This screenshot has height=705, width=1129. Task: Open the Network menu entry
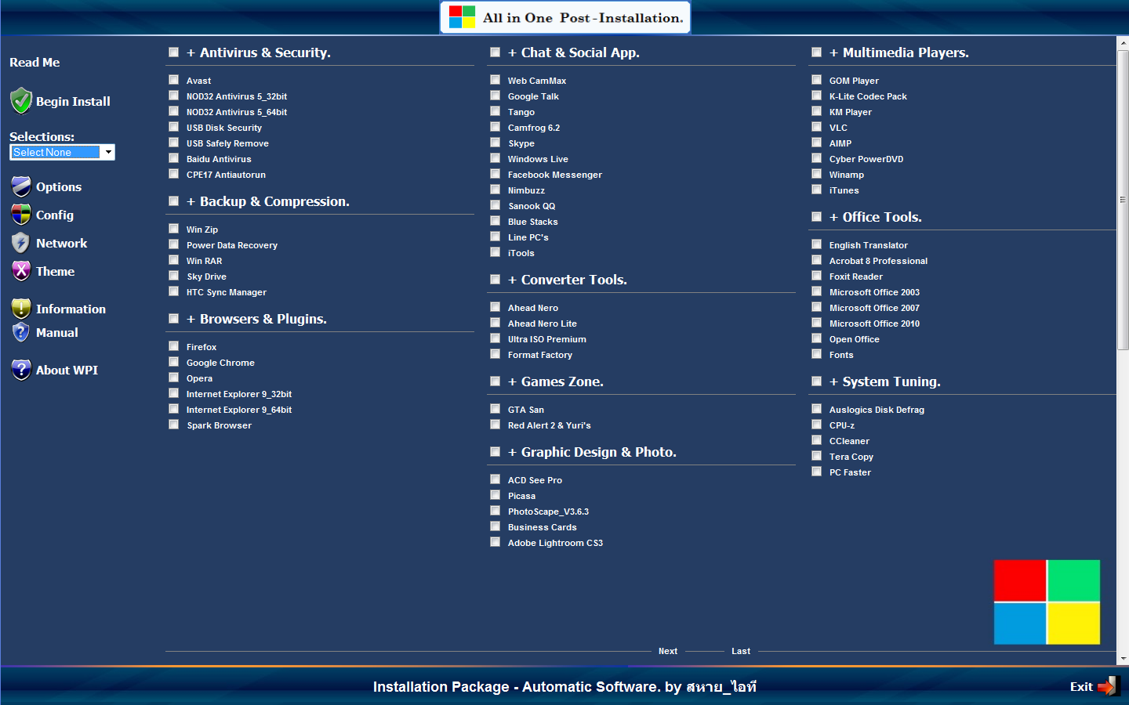click(62, 243)
